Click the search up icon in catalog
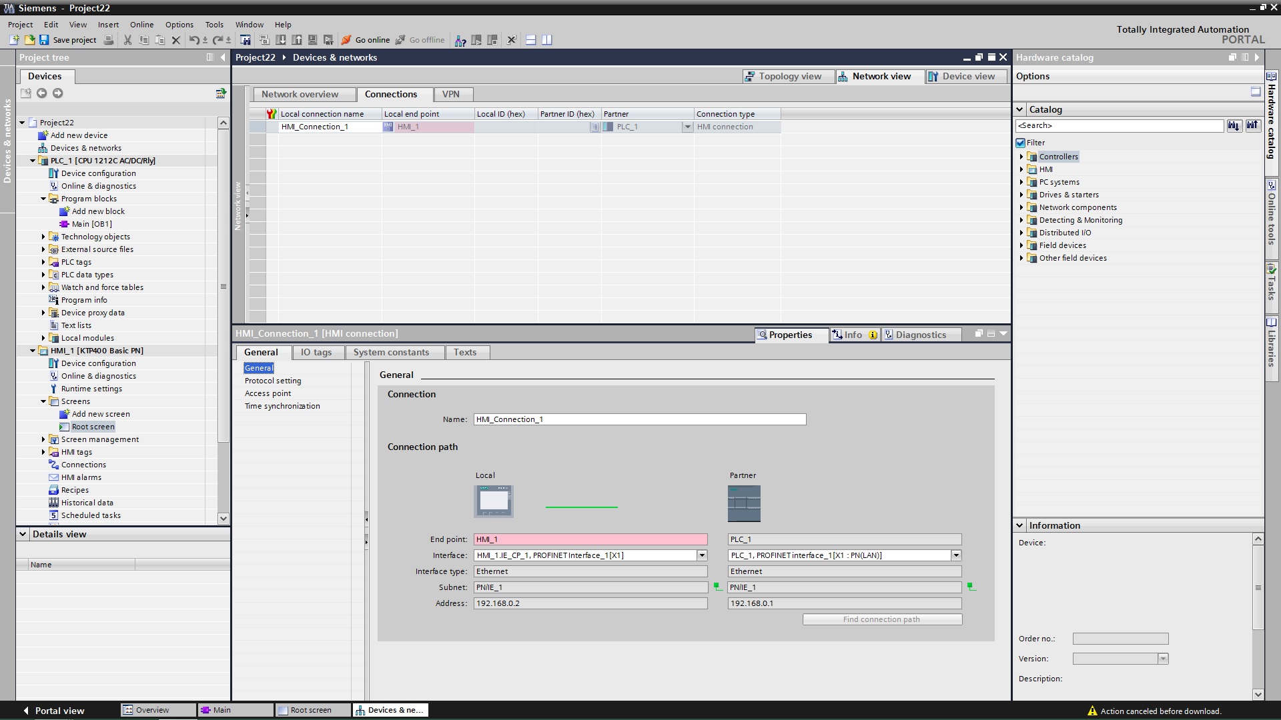The image size is (1281, 720). pyautogui.click(x=1252, y=125)
